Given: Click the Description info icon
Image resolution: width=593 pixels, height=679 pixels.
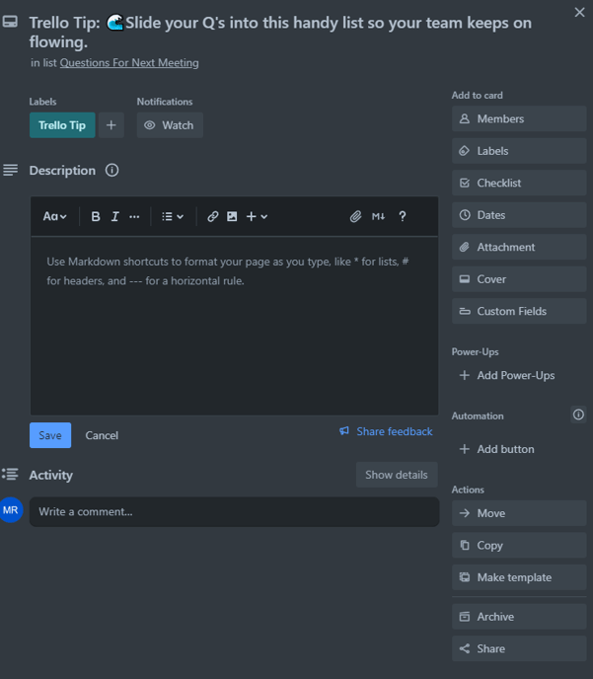Looking at the screenshot, I should click(111, 170).
